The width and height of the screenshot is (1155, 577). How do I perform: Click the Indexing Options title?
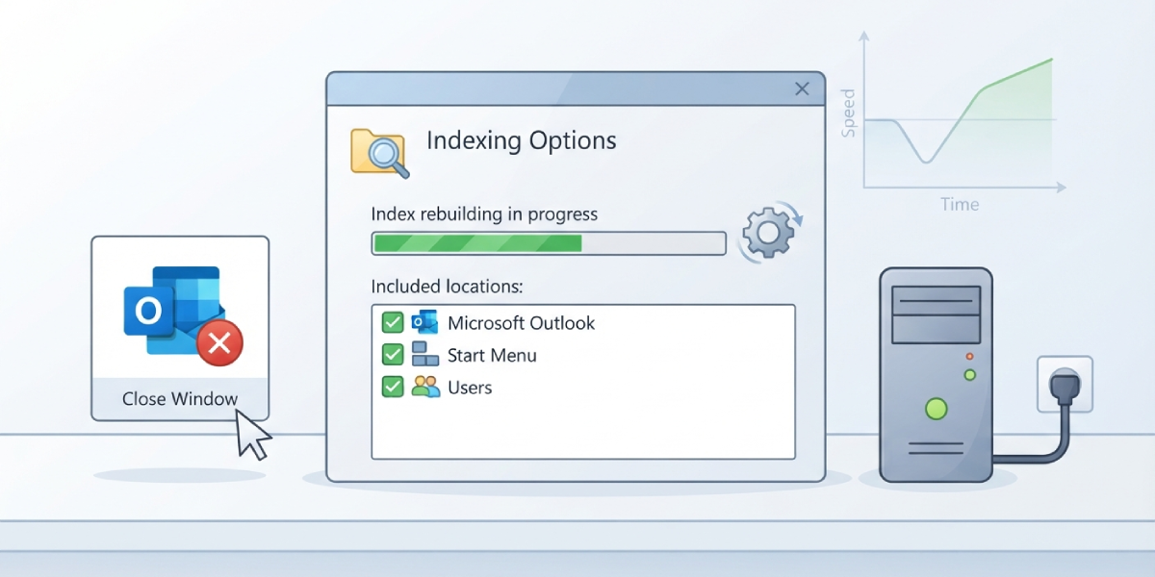tap(521, 141)
